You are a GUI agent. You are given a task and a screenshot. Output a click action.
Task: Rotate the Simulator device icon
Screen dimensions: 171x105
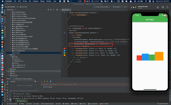(x=167, y=7)
